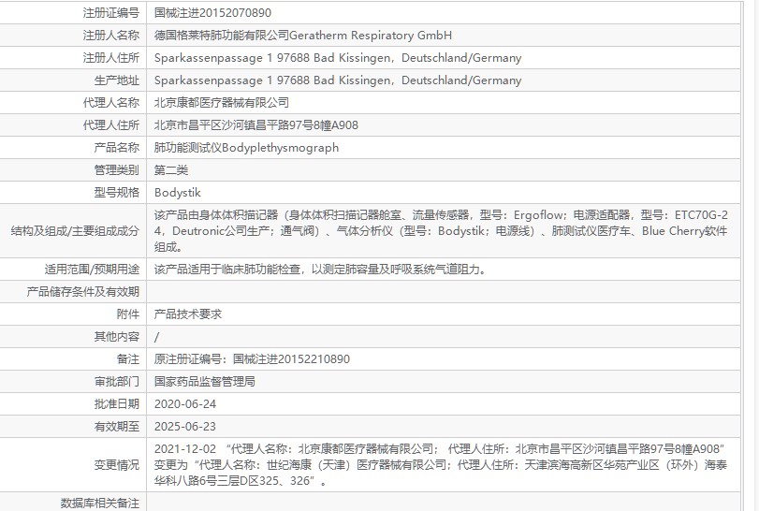Click the 其他内容 label
Screen dimensions: 759x511
(117, 336)
